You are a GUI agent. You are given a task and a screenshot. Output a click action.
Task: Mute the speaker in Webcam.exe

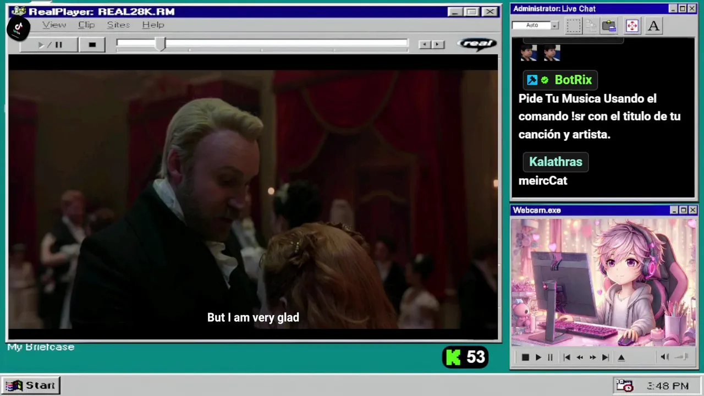pyautogui.click(x=664, y=357)
